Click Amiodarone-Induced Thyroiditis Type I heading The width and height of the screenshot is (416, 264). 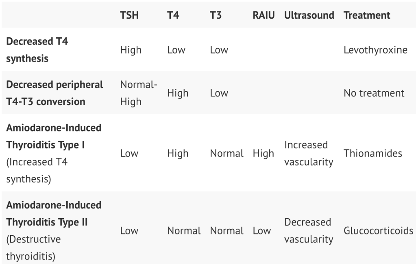coord(54,136)
